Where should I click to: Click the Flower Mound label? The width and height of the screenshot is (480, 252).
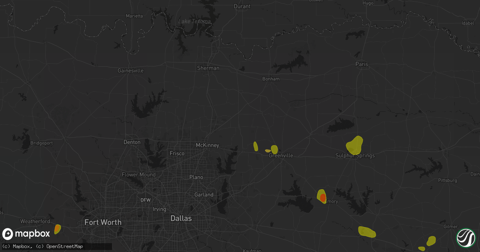139,174
